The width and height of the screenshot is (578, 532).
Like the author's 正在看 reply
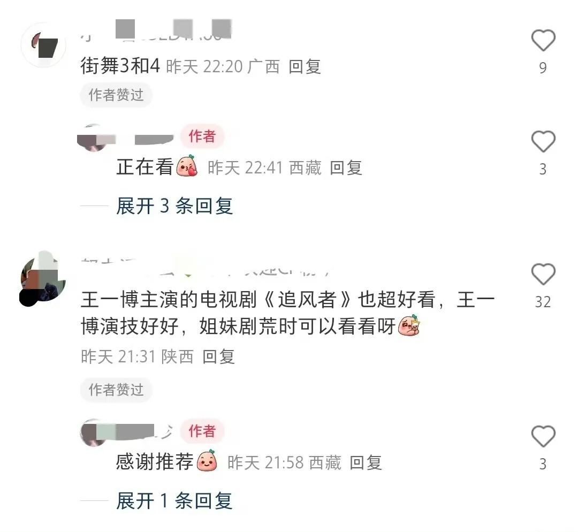click(x=543, y=142)
